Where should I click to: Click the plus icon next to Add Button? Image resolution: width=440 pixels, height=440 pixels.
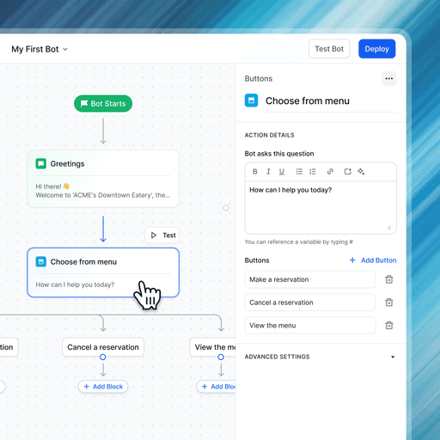(352, 260)
